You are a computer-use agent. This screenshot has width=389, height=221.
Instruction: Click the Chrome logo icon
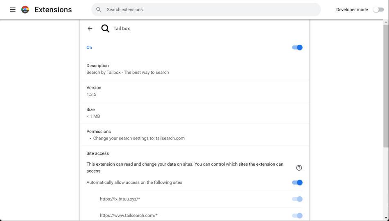[25, 9]
